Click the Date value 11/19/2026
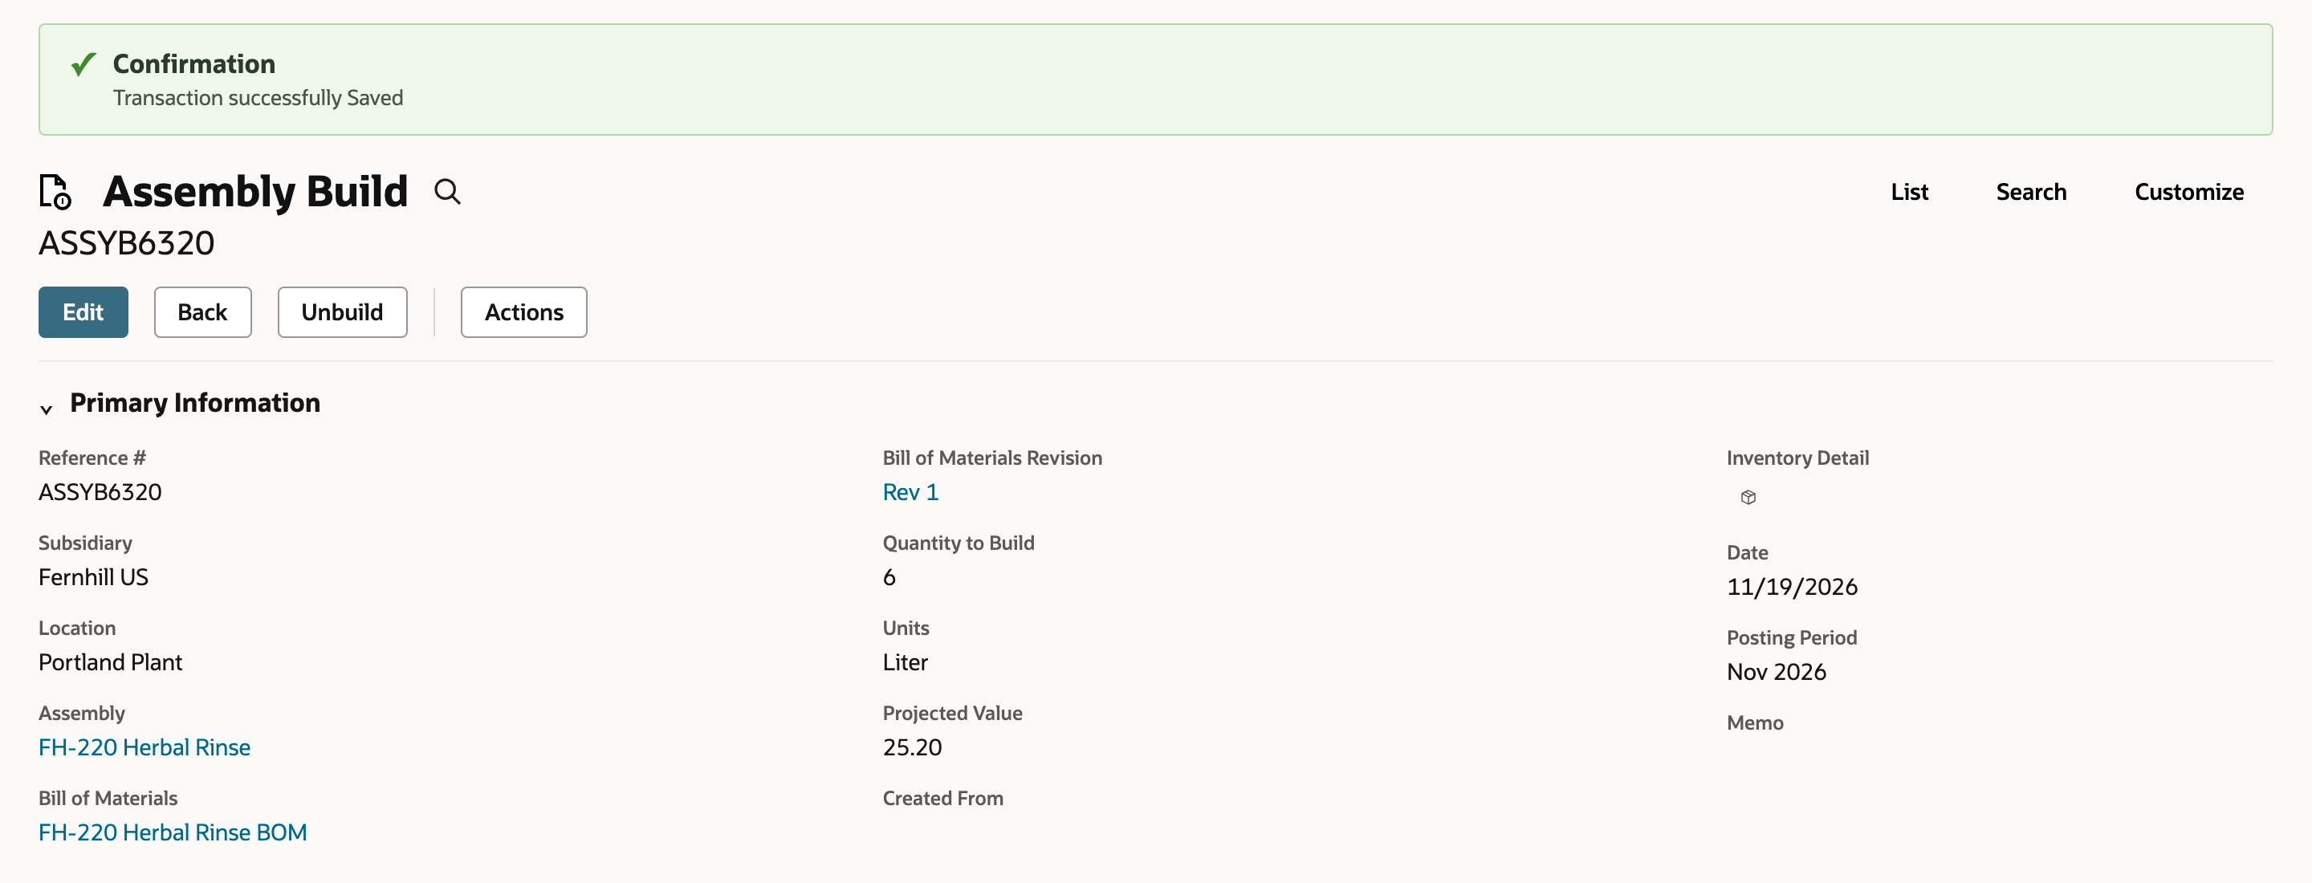The width and height of the screenshot is (2312, 883). [1792, 587]
